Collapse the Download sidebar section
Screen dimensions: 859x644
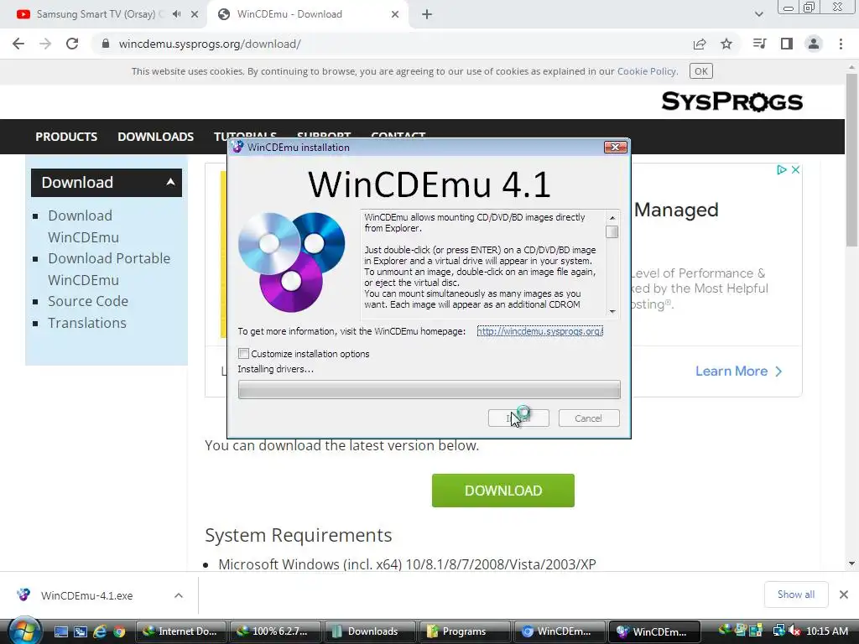pos(170,182)
